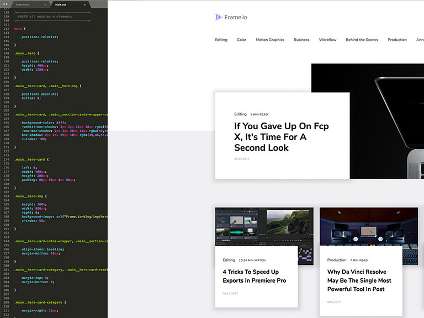The height and width of the screenshot is (318, 424).
Task: Select Workflow in the navigation bar
Action: coord(327,40)
